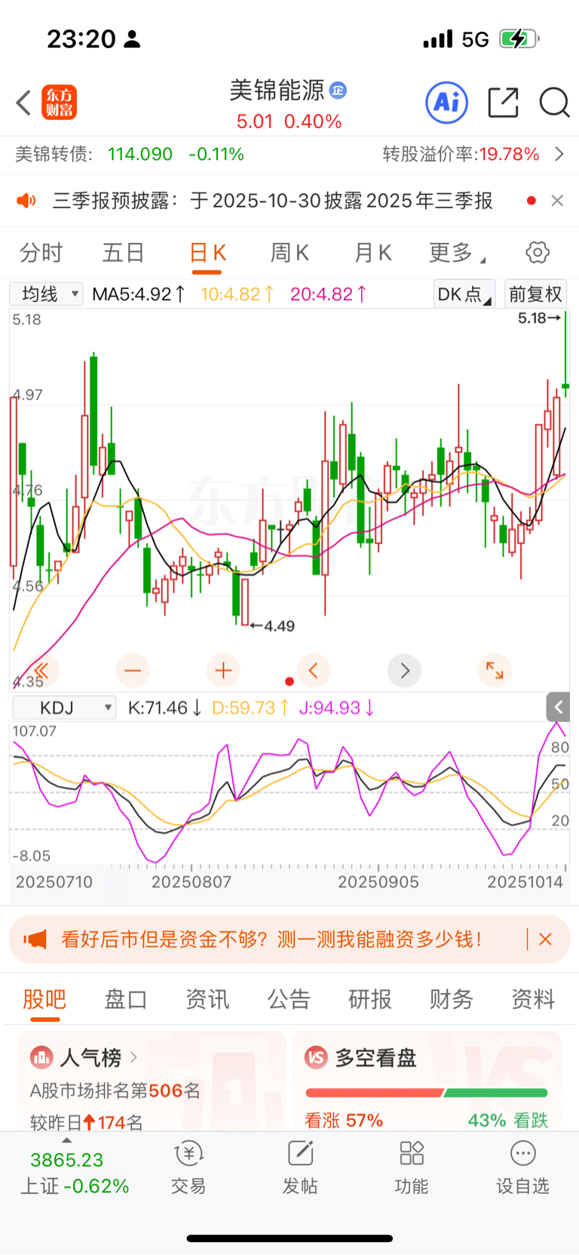Tap 美锦转债 price 114.090
Image resolution: width=579 pixels, height=1255 pixels.
[x=140, y=154]
